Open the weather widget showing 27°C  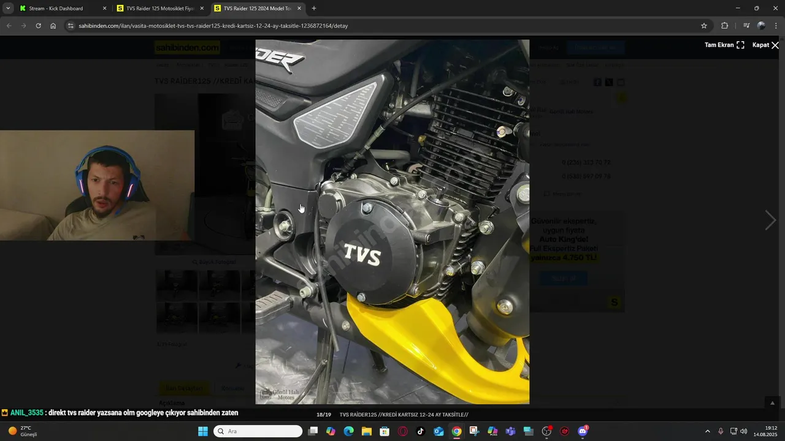pyautogui.click(x=23, y=431)
